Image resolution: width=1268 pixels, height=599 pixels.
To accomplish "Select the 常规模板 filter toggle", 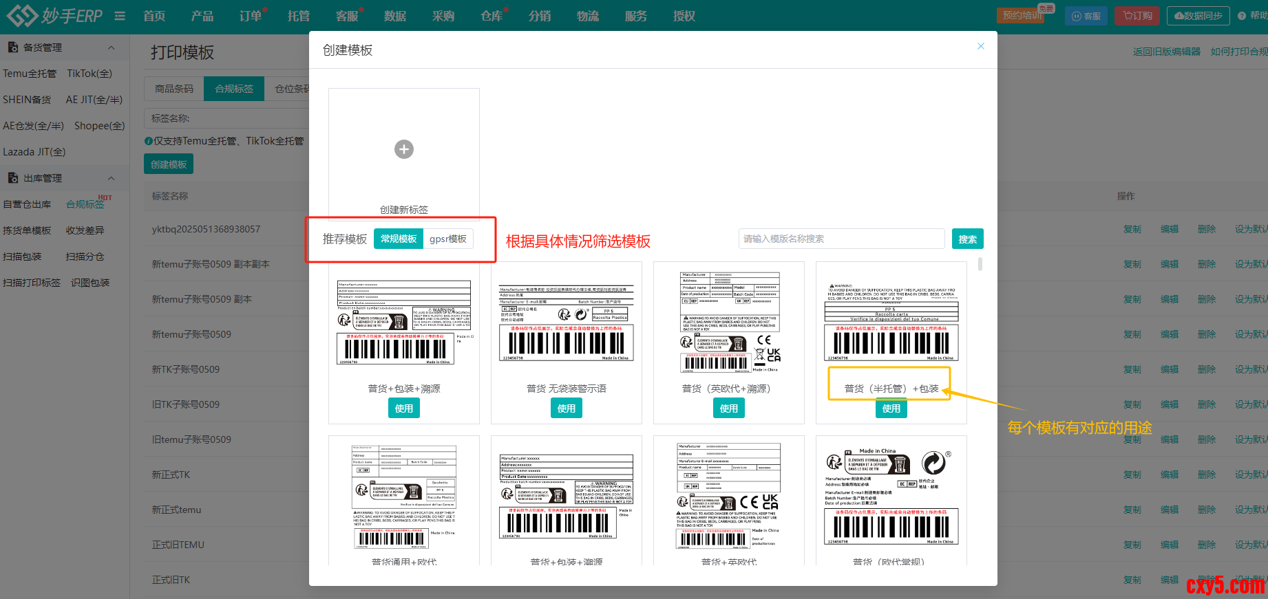I will (399, 239).
